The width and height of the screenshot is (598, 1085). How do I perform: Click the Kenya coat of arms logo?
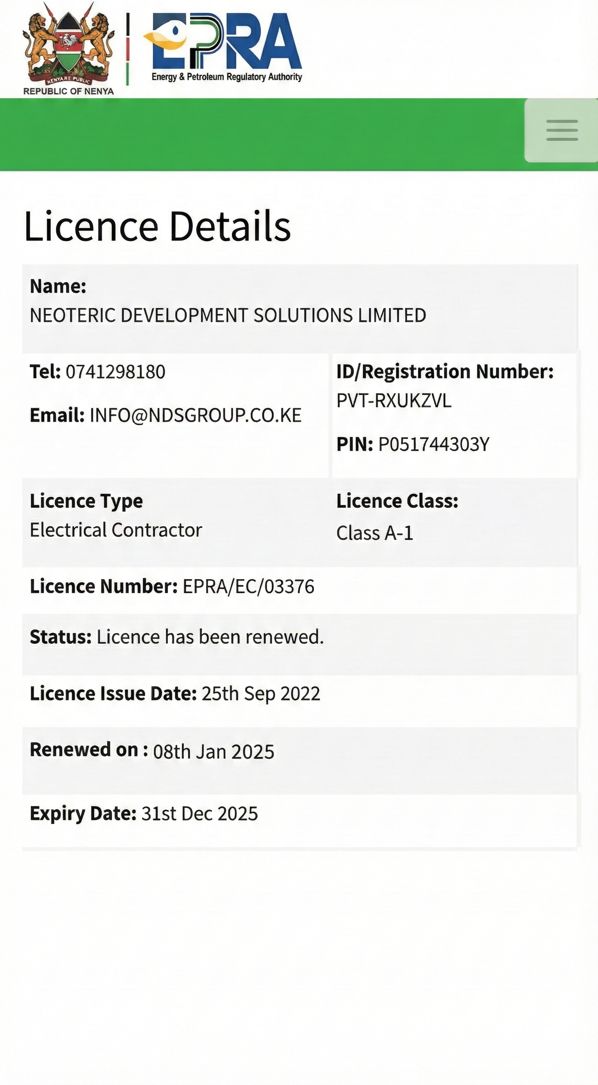pos(69,43)
